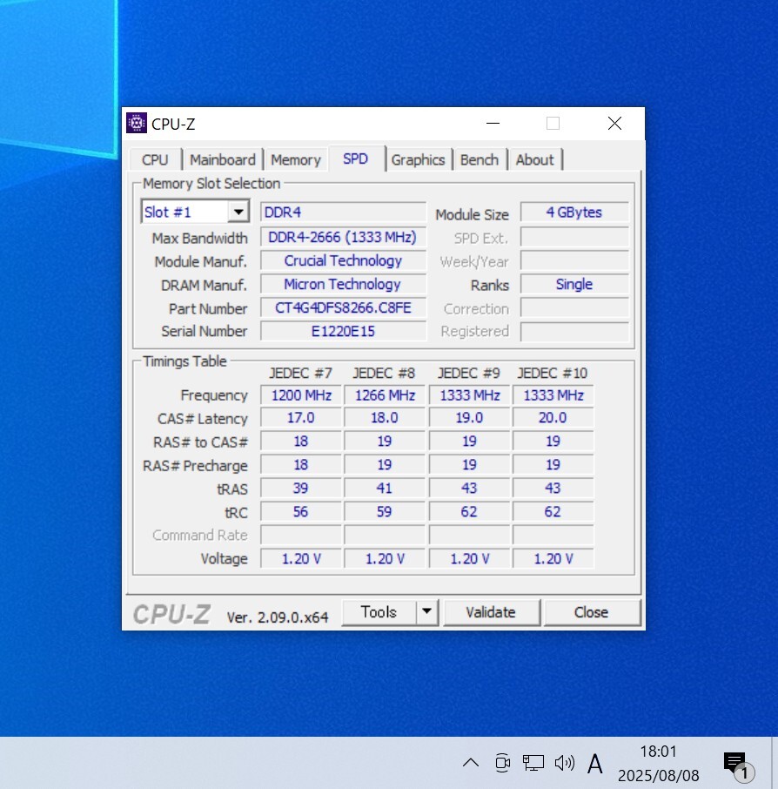The image size is (778, 789).
Task: Select the SPD tab
Action: (x=356, y=159)
